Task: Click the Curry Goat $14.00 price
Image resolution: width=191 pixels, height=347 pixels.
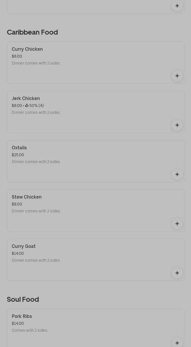Action: (x=18, y=253)
